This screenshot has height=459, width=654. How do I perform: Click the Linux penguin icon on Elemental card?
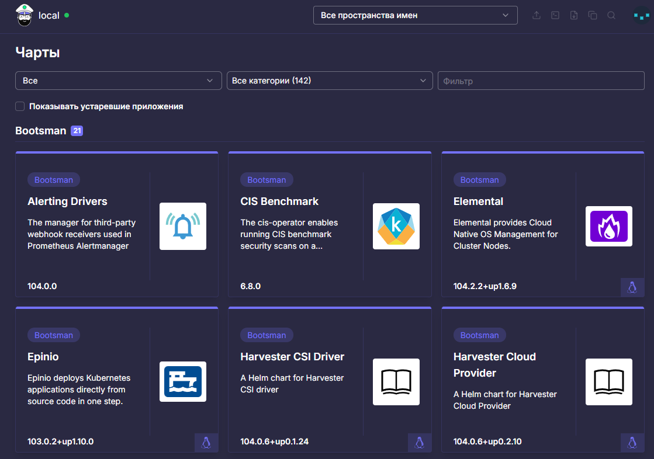pos(632,287)
